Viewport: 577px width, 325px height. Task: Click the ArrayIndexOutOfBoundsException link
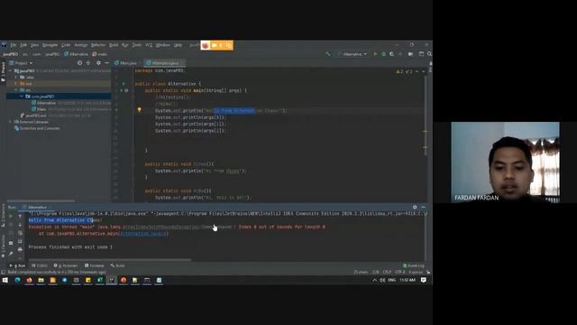point(161,227)
